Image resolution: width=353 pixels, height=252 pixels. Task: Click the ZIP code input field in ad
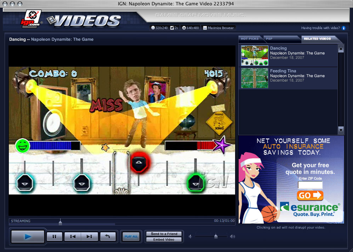310,185
